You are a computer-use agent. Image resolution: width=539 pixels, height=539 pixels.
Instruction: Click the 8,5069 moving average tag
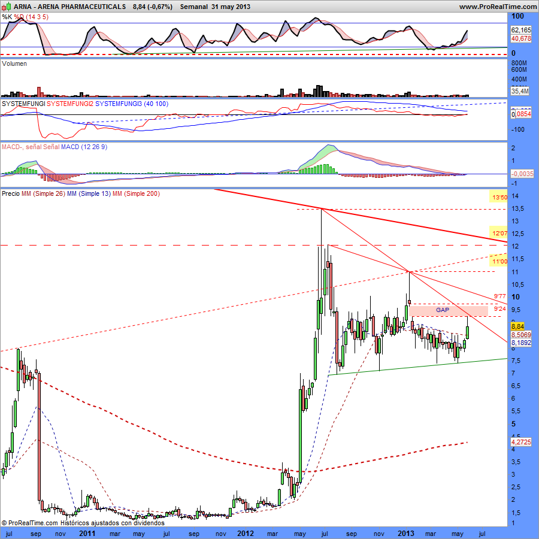click(521, 334)
